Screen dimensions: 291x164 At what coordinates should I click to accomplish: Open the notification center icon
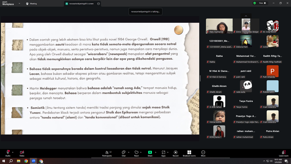coord(286,161)
